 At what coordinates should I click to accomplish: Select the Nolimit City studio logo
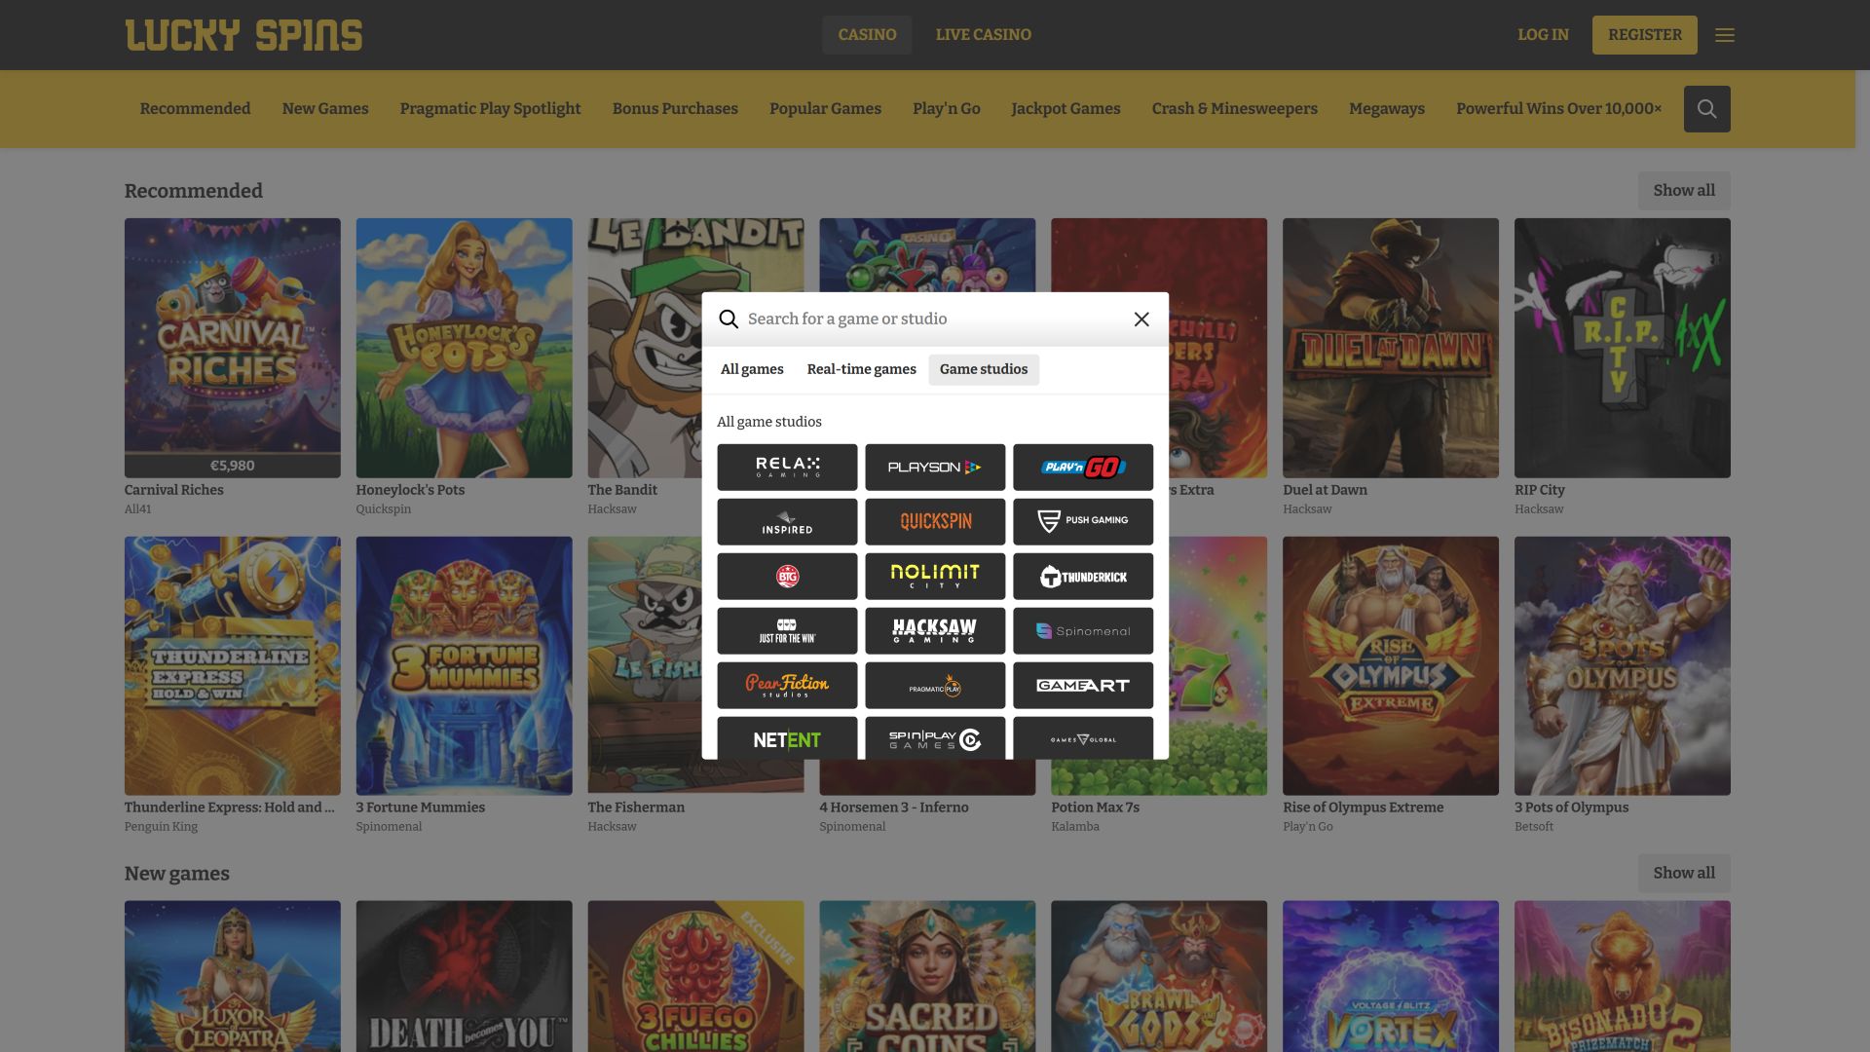pos(935,577)
